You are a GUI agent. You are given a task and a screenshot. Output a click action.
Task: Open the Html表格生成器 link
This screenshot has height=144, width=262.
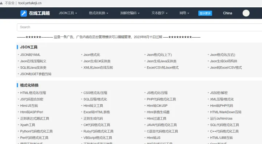coord(158,112)
